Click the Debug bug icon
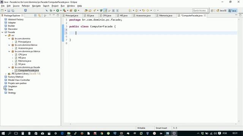The height and width of the screenshot is (136, 243). [x=51, y=11]
